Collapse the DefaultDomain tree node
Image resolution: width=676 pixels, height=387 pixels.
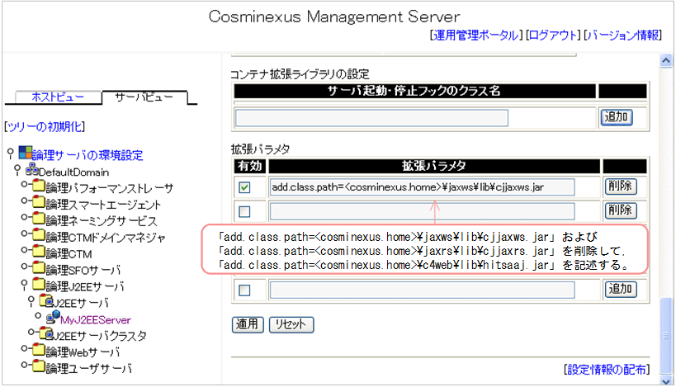tap(17, 169)
